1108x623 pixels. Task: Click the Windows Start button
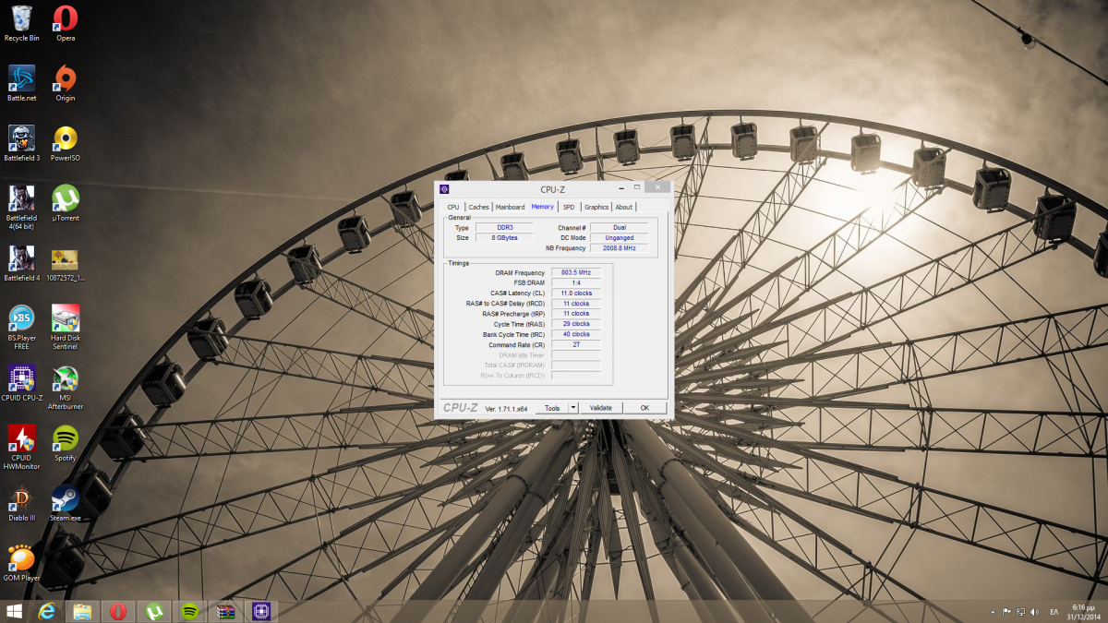click(x=15, y=611)
